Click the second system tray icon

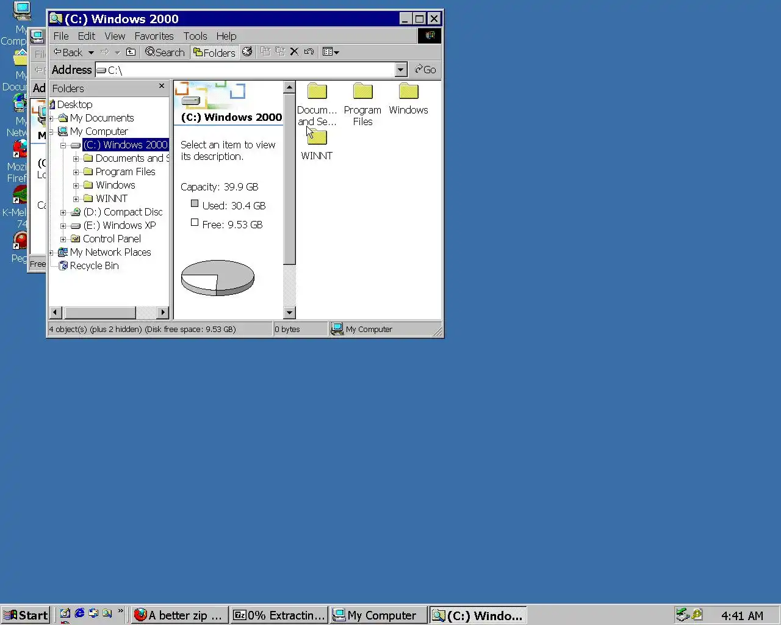pyautogui.click(x=697, y=615)
